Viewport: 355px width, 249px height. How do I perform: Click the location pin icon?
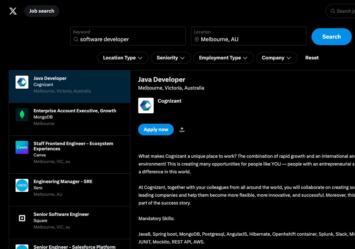click(197, 39)
